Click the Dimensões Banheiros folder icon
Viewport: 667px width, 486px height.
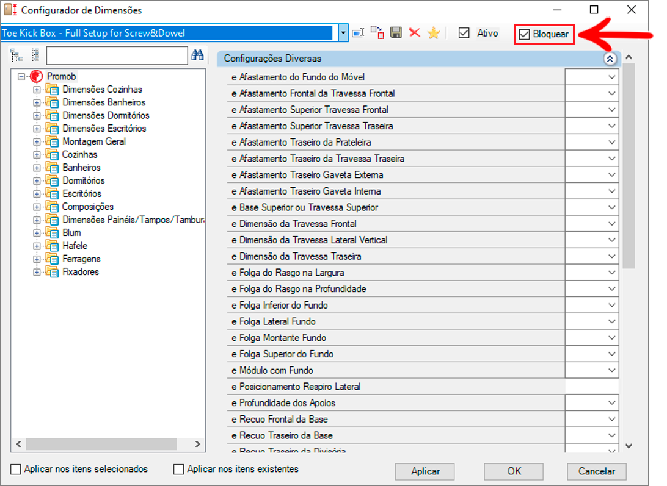[53, 103]
